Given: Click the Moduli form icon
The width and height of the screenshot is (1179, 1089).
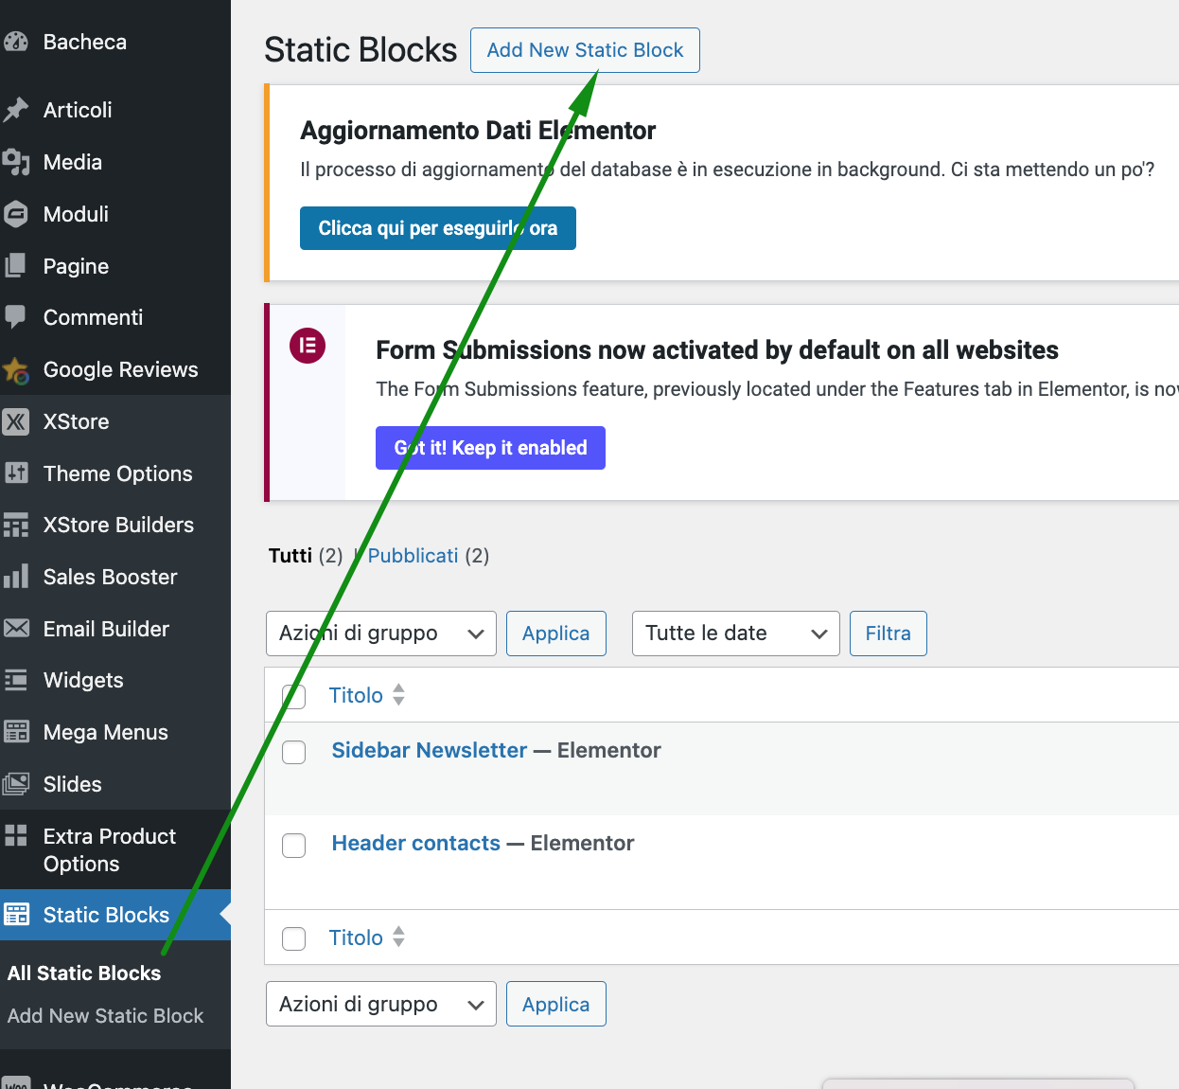Looking at the screenshot, I should (15, 214).
